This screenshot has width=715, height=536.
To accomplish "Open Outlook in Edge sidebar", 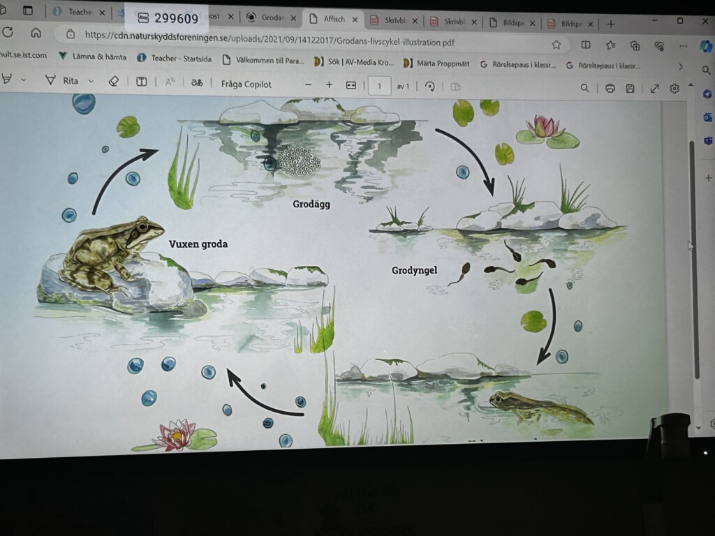I will click(x=707, y=117).
